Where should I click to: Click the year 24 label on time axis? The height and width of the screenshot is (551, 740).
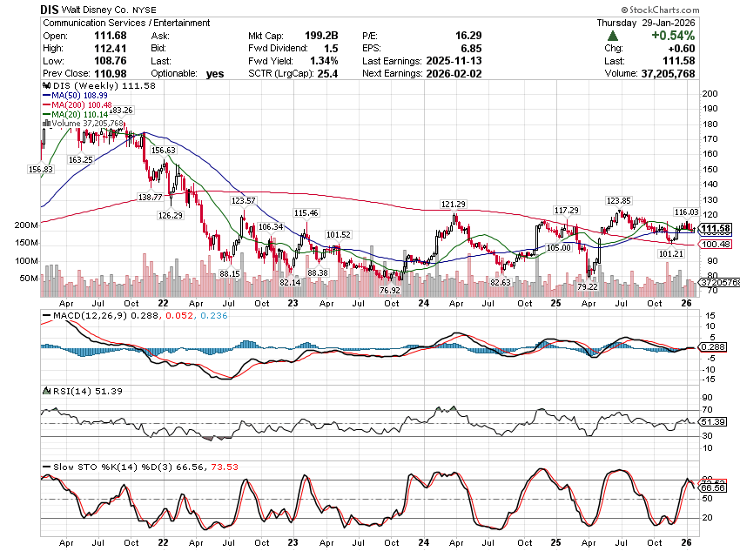pyautogui.click(x=423, y=304)
